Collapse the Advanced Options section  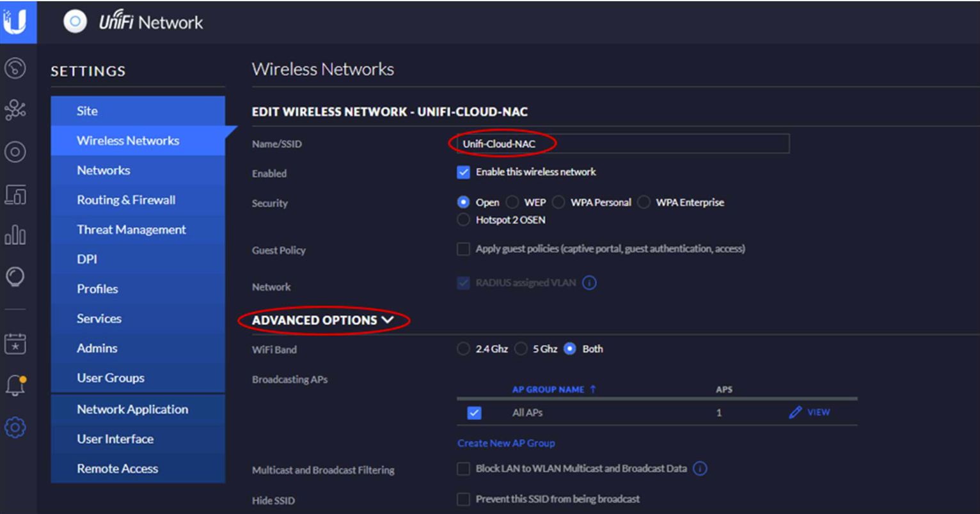323,320
